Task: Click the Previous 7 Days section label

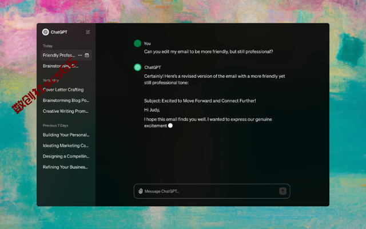Action: (x=55, y=125)
